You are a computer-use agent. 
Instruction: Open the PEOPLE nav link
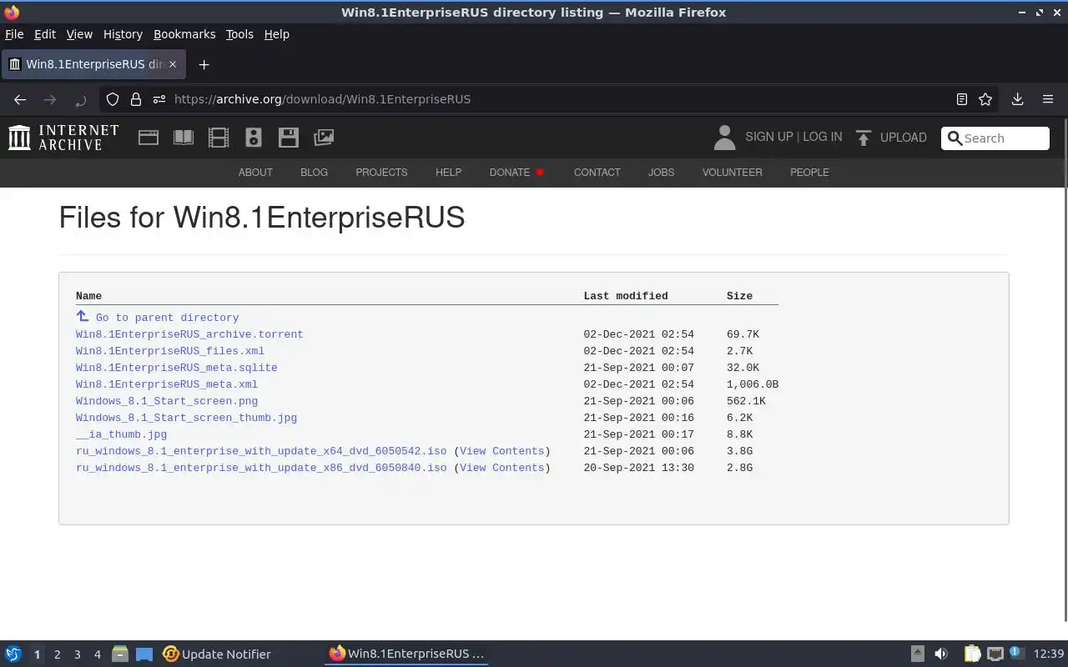click(809, 173)
